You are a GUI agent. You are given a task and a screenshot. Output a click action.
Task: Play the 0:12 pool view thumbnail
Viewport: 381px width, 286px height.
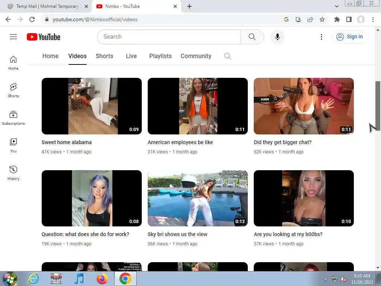point(198,198)
